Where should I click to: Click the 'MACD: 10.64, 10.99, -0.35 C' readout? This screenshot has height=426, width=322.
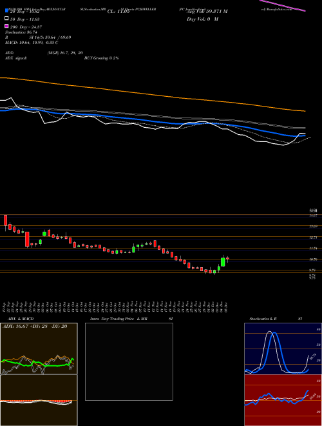(x=32, y=43)
